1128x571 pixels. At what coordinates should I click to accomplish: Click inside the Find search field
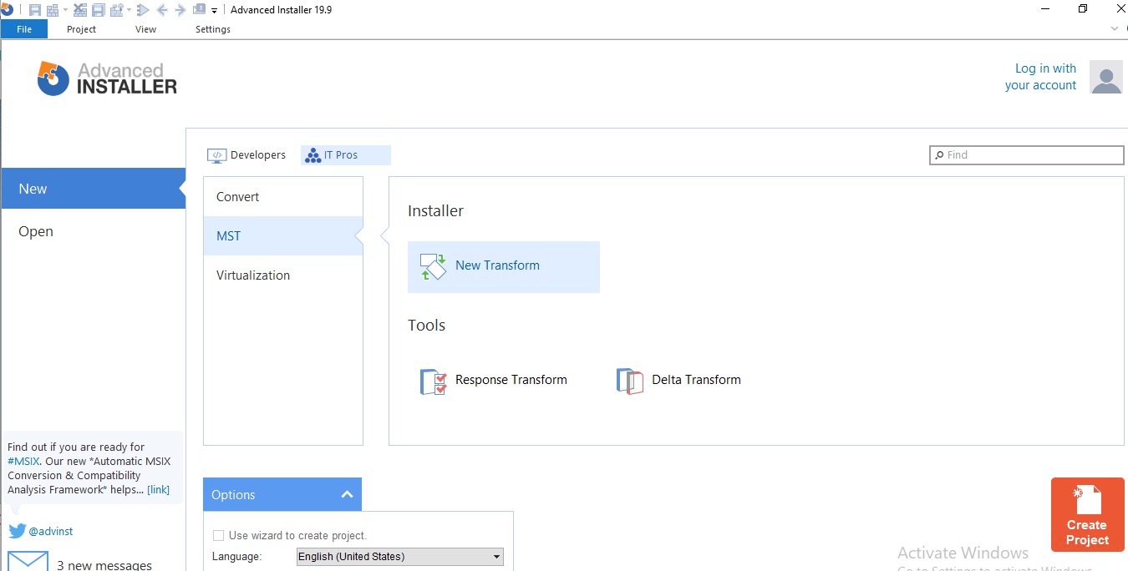click(1026, 154)
